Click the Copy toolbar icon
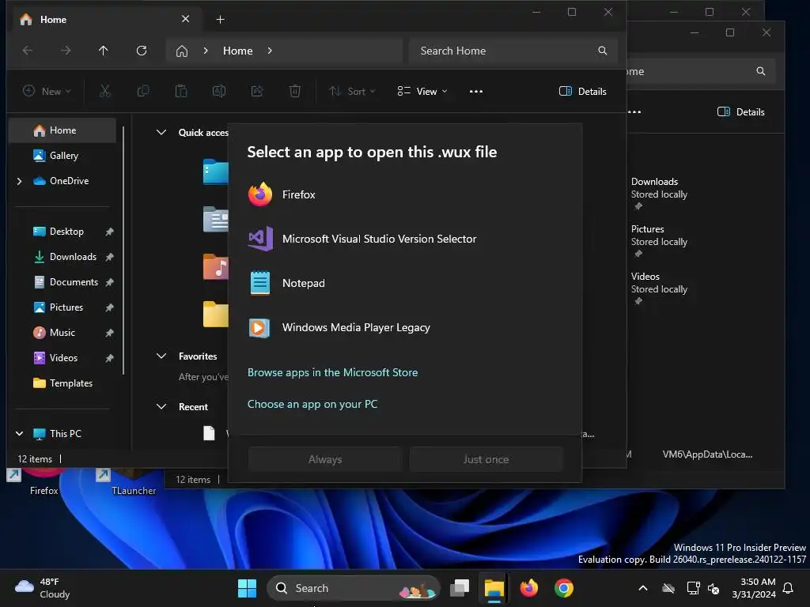 click(143, 92)
